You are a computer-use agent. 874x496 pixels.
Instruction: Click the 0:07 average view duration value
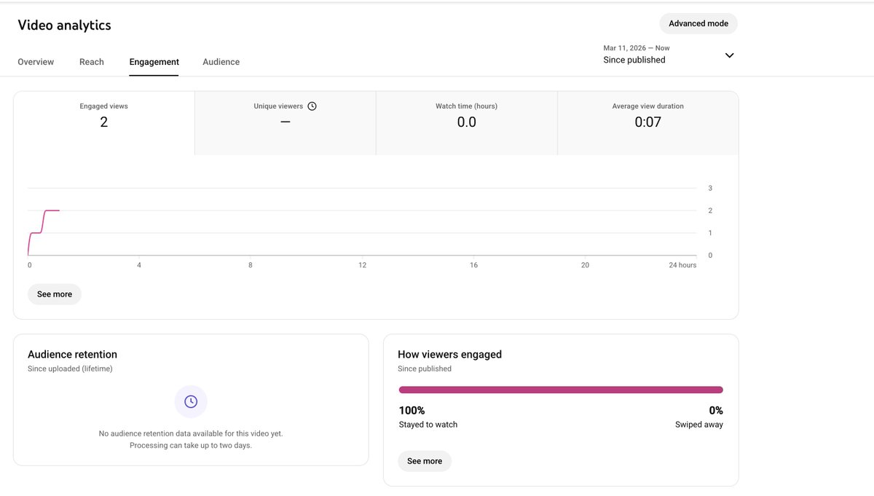648,122
